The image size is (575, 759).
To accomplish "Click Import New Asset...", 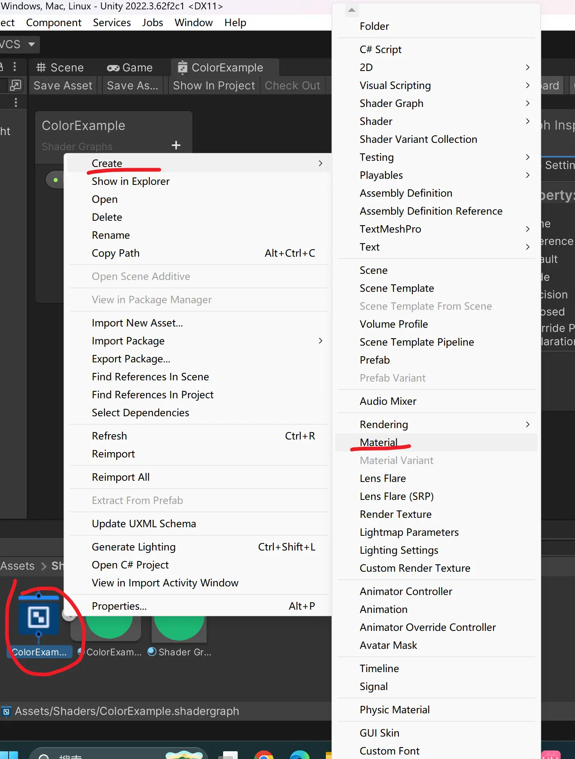I will [x=199, y=323].
